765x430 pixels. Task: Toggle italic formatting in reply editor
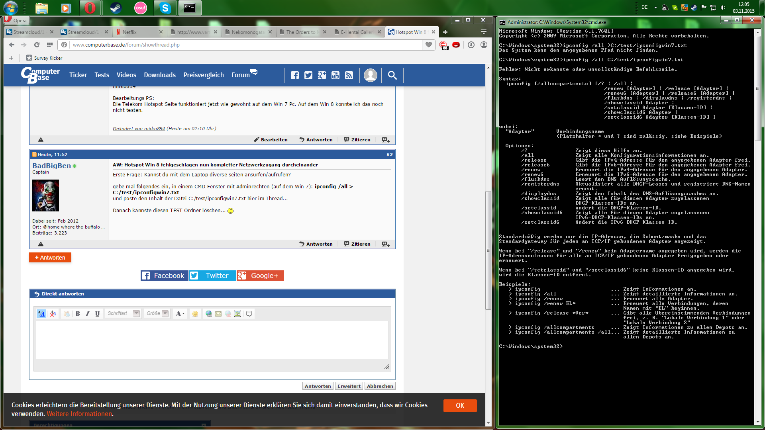coord(88,314)
